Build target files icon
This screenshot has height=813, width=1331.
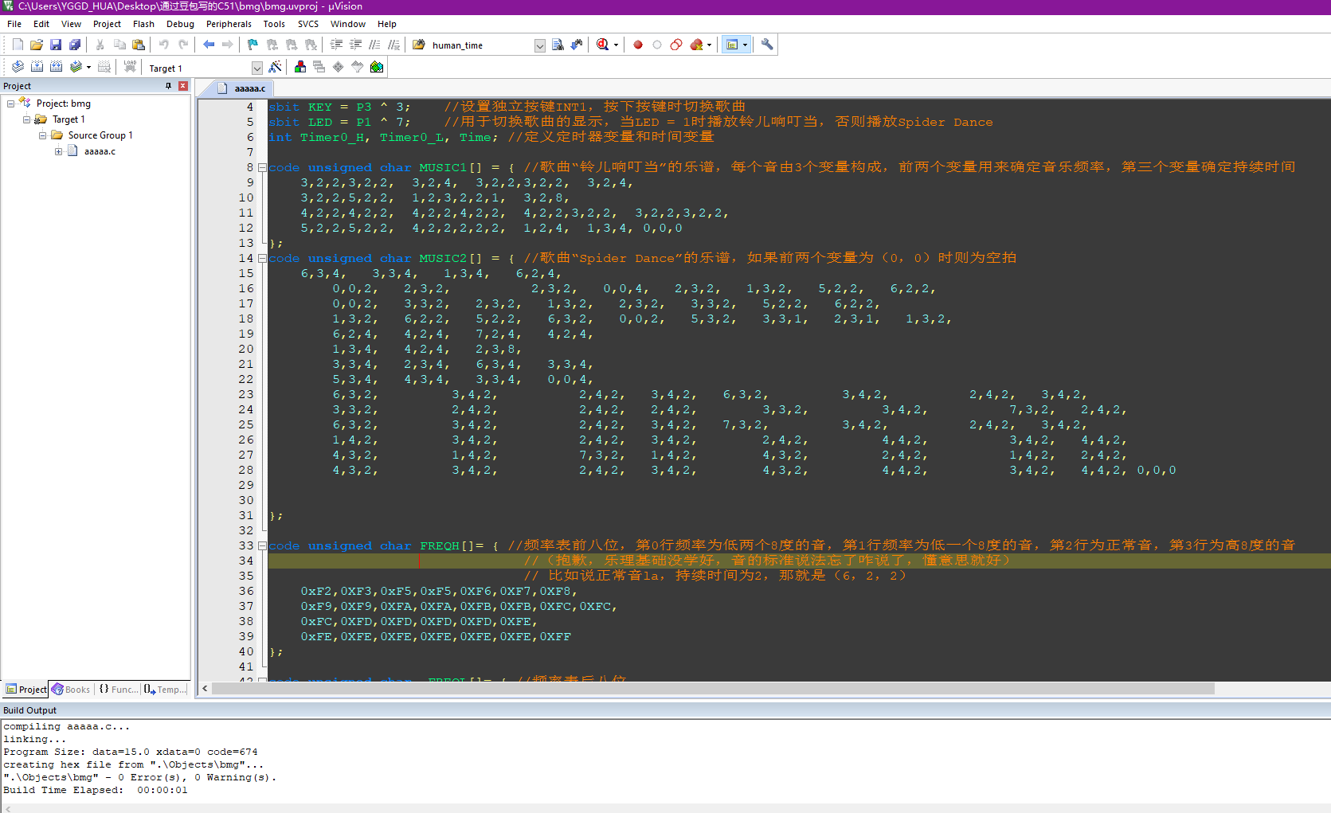tap(37, 67)
